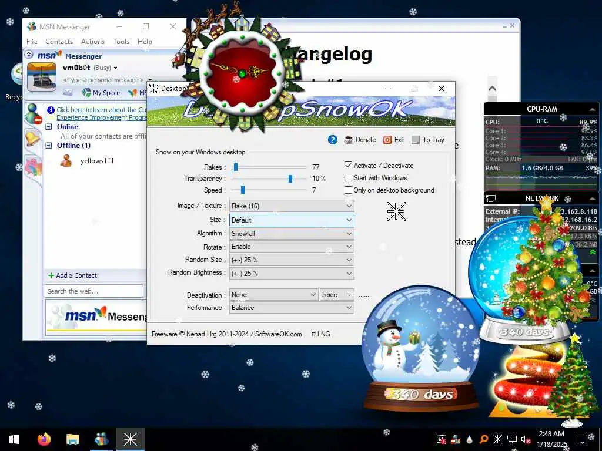Select the pink bottom tab in MSN sidebar

pos(33,167)
